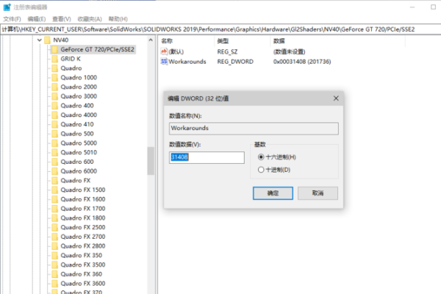This screenshot has width=441, height=294.
Task: Click the Quadro 600 folder icon
Action: [x=55, y=162]
